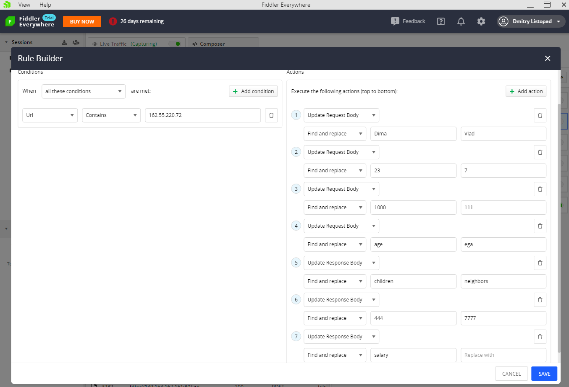Delete the first Update Request Body action
Image resolution: width=569 pixels, height=387 pixels.
[x=540, y=115]
